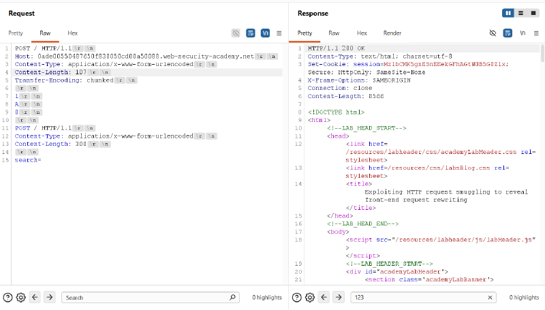The height and width of the screenshot is (310, 545).
Task: Toggle word wrap icon in Request panel
Action: pyautogui.click(x=250, y=33)
